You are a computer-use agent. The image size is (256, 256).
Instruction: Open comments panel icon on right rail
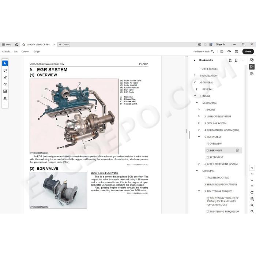pos(252,60)
